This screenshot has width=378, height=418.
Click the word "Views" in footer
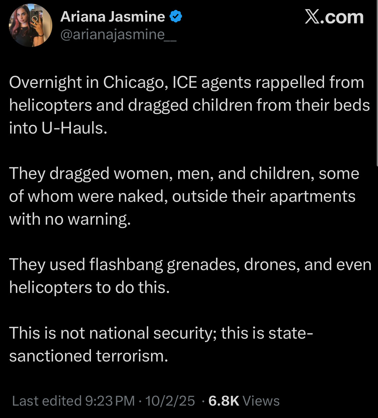pos(261,401)
